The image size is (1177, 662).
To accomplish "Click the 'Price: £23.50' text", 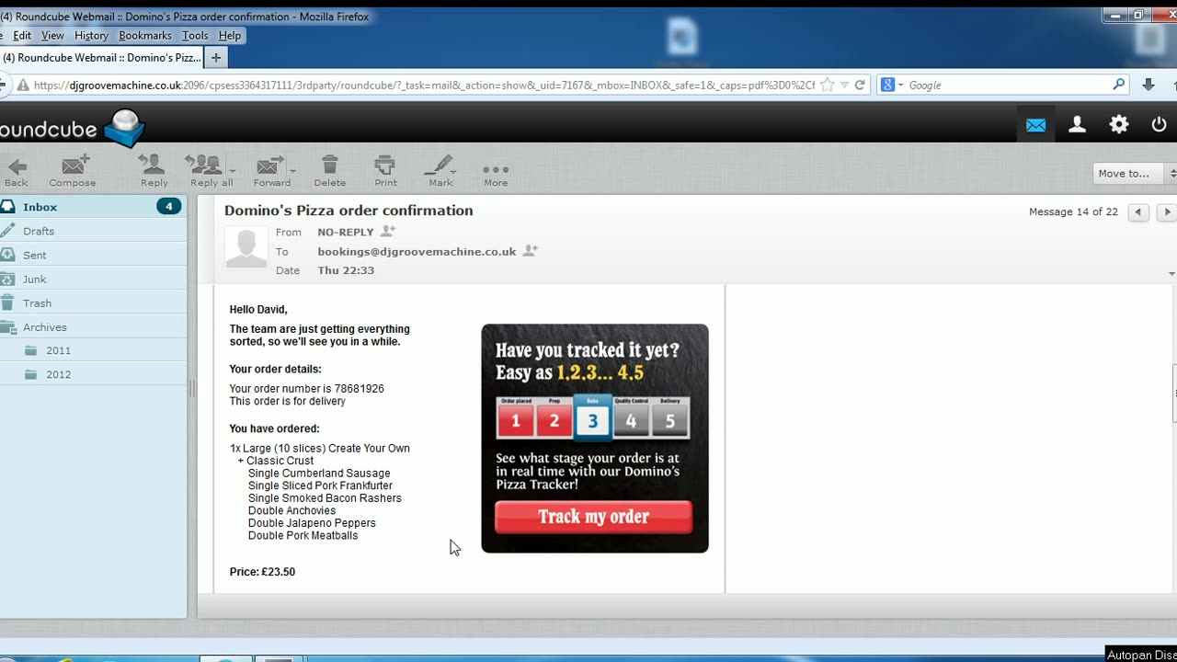I will tap(262, 572).
